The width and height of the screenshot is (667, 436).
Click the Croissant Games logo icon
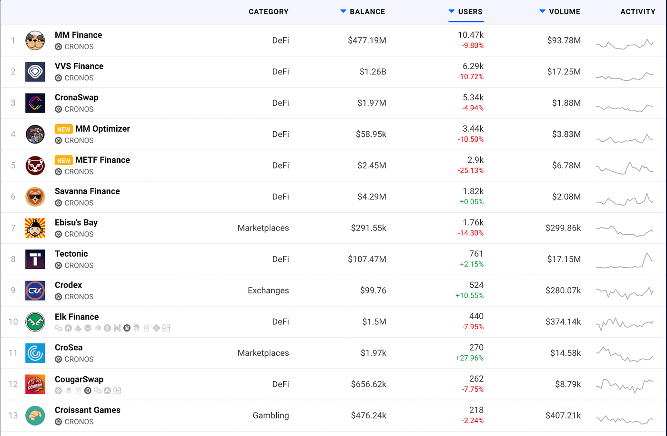[35, 415]
